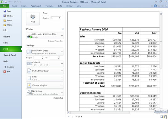Click the Show Margins icon under the preview
This screenshot has width=168, height=119.
click(161, 117)
